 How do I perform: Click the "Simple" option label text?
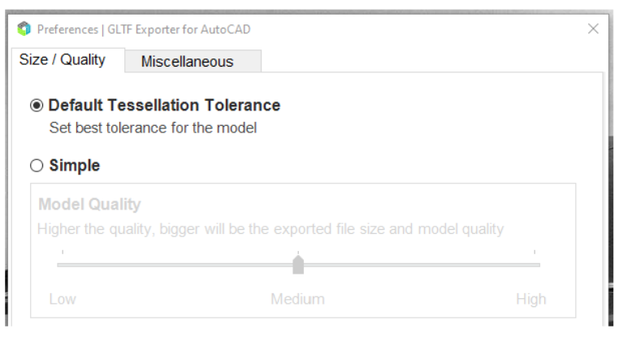[x=75, y=166]
